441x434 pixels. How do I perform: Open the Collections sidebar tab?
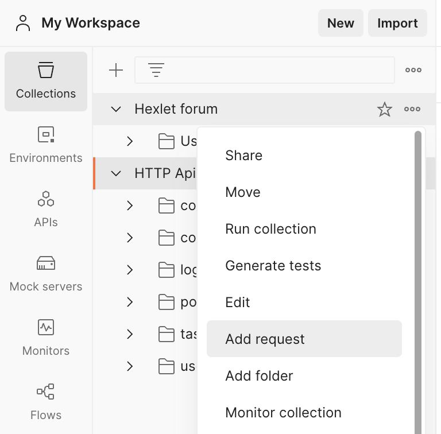(x=46, y=82)
